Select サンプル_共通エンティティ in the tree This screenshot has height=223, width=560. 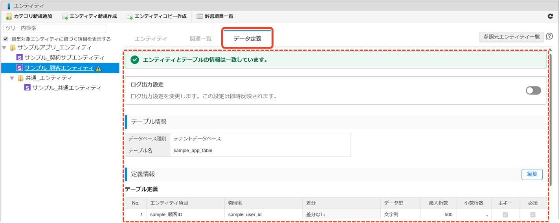point(66,88)
